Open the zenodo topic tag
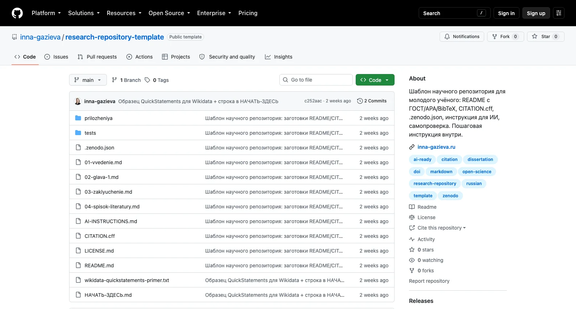This screenshot has width=576, height=309. point(450,195)
